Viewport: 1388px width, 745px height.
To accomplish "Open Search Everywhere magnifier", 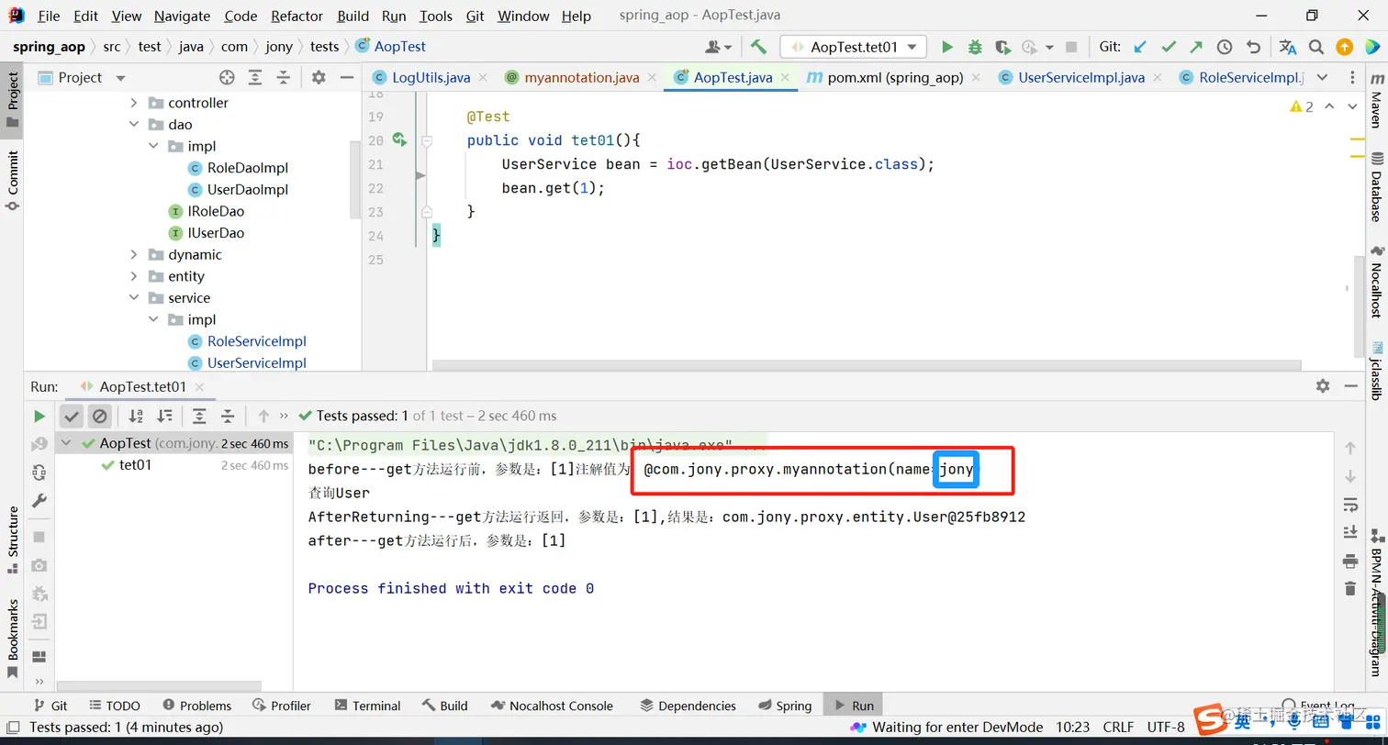I will [x=1316, y=47].
